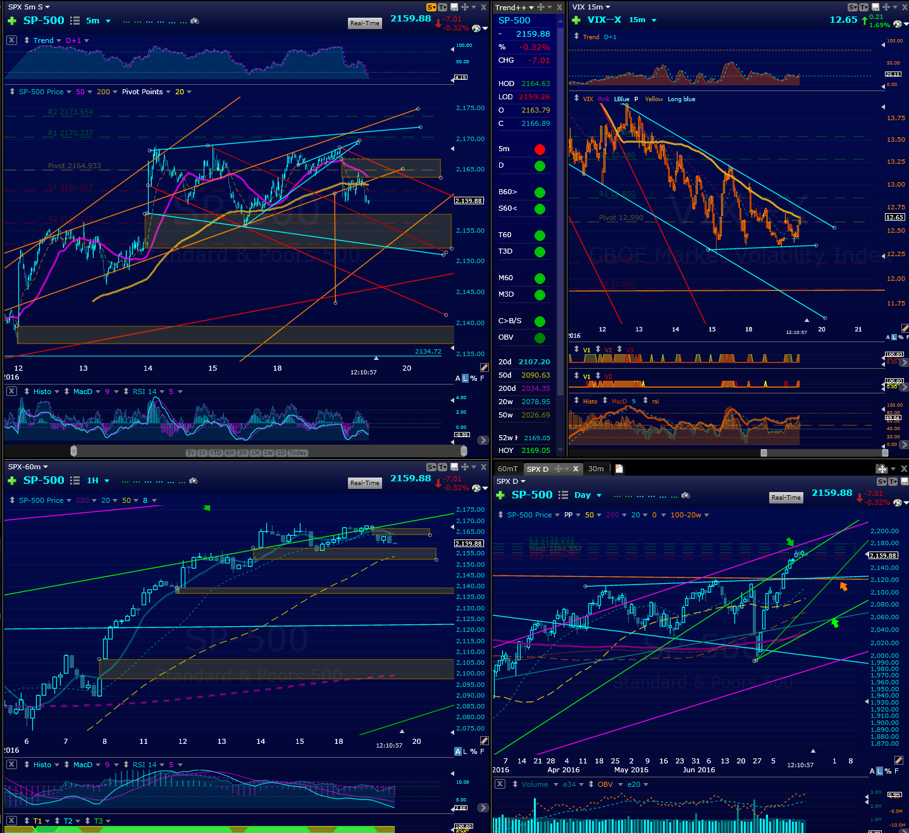909x833 pixels.
Task: Click Real-Time button in SPX D chart
Action: click(x=786, y=498)
